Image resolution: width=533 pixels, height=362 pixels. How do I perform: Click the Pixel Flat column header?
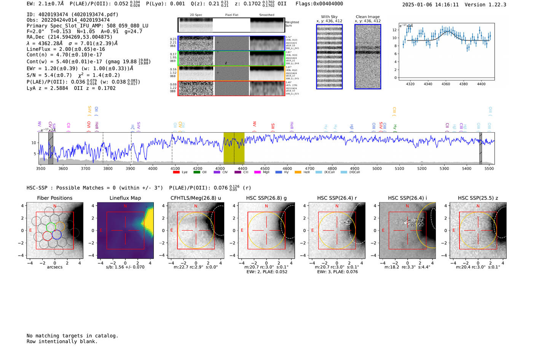231,15
